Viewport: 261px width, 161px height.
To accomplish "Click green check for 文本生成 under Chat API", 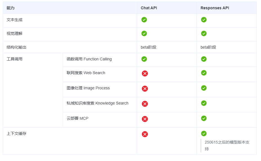I will tap(144, 20).
